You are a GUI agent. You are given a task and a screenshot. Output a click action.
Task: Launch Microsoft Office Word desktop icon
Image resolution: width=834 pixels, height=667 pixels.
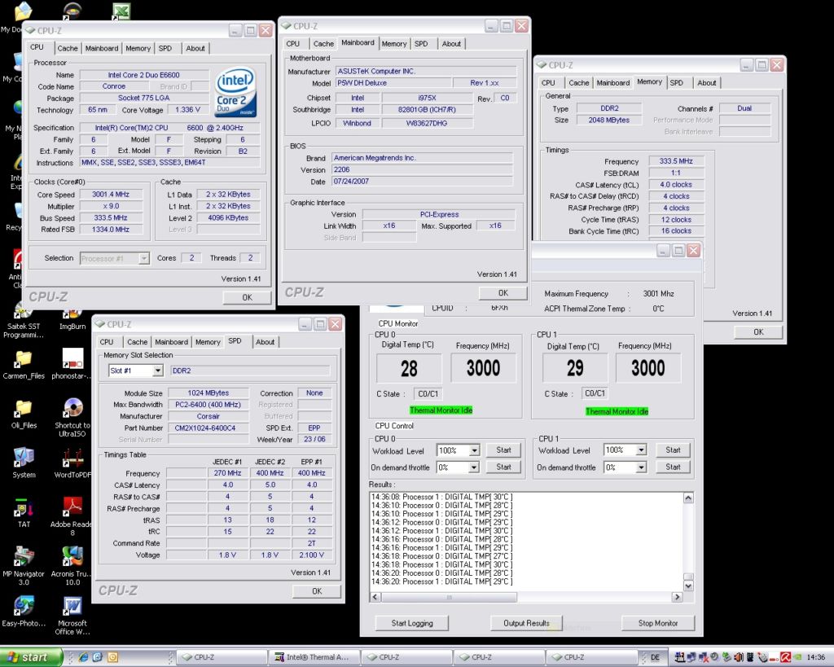[72, 615]
